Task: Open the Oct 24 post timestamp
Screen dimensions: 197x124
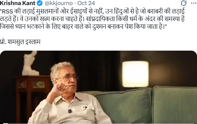Action: click(86, 3)
